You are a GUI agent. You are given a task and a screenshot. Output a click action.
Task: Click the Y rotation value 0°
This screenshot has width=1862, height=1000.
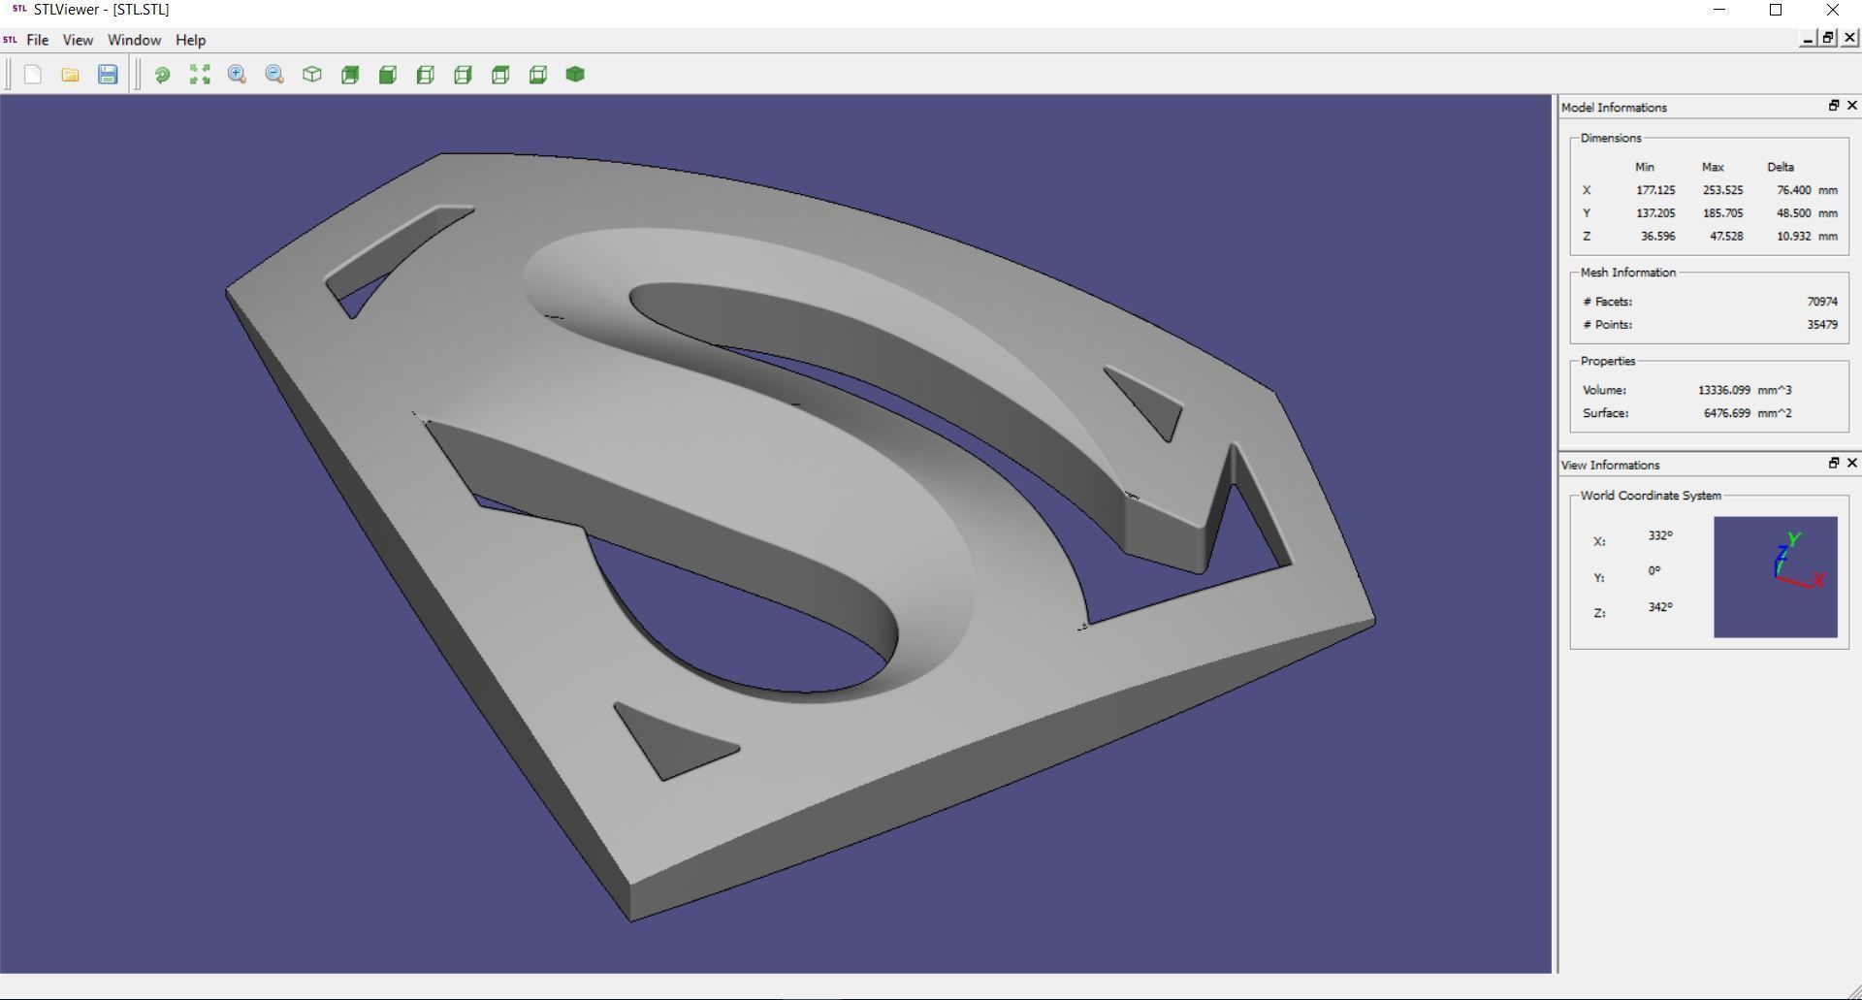(1654, 571)
